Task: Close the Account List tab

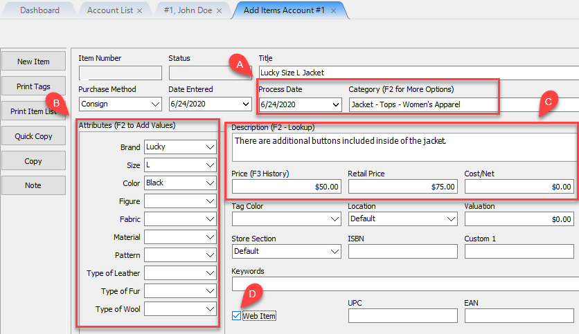Action: [x=140, y=11]
